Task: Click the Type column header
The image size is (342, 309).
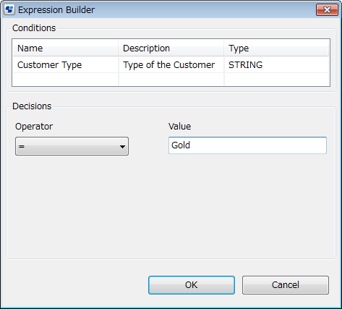Action: pos(276,48)
